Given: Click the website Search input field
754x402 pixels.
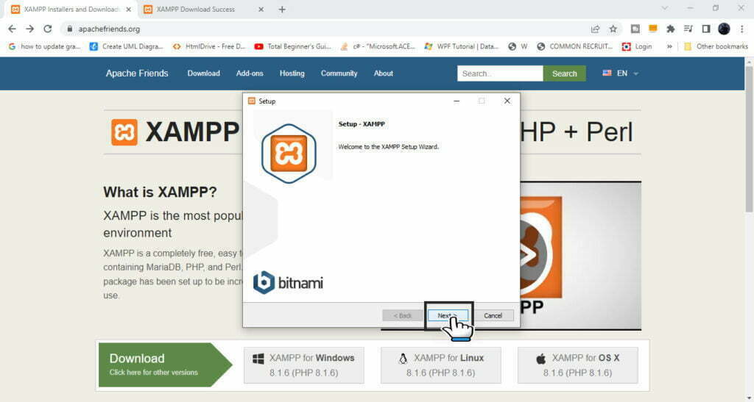Looking at the screenshot, I should click(x=500, y=73).
